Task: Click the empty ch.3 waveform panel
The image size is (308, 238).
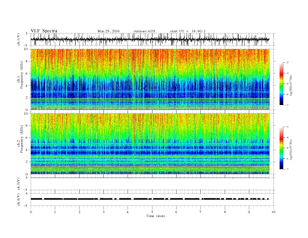Action: click(153, 184)
